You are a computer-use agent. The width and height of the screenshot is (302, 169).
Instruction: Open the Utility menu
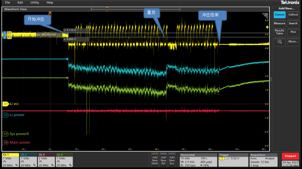(35, 3)
